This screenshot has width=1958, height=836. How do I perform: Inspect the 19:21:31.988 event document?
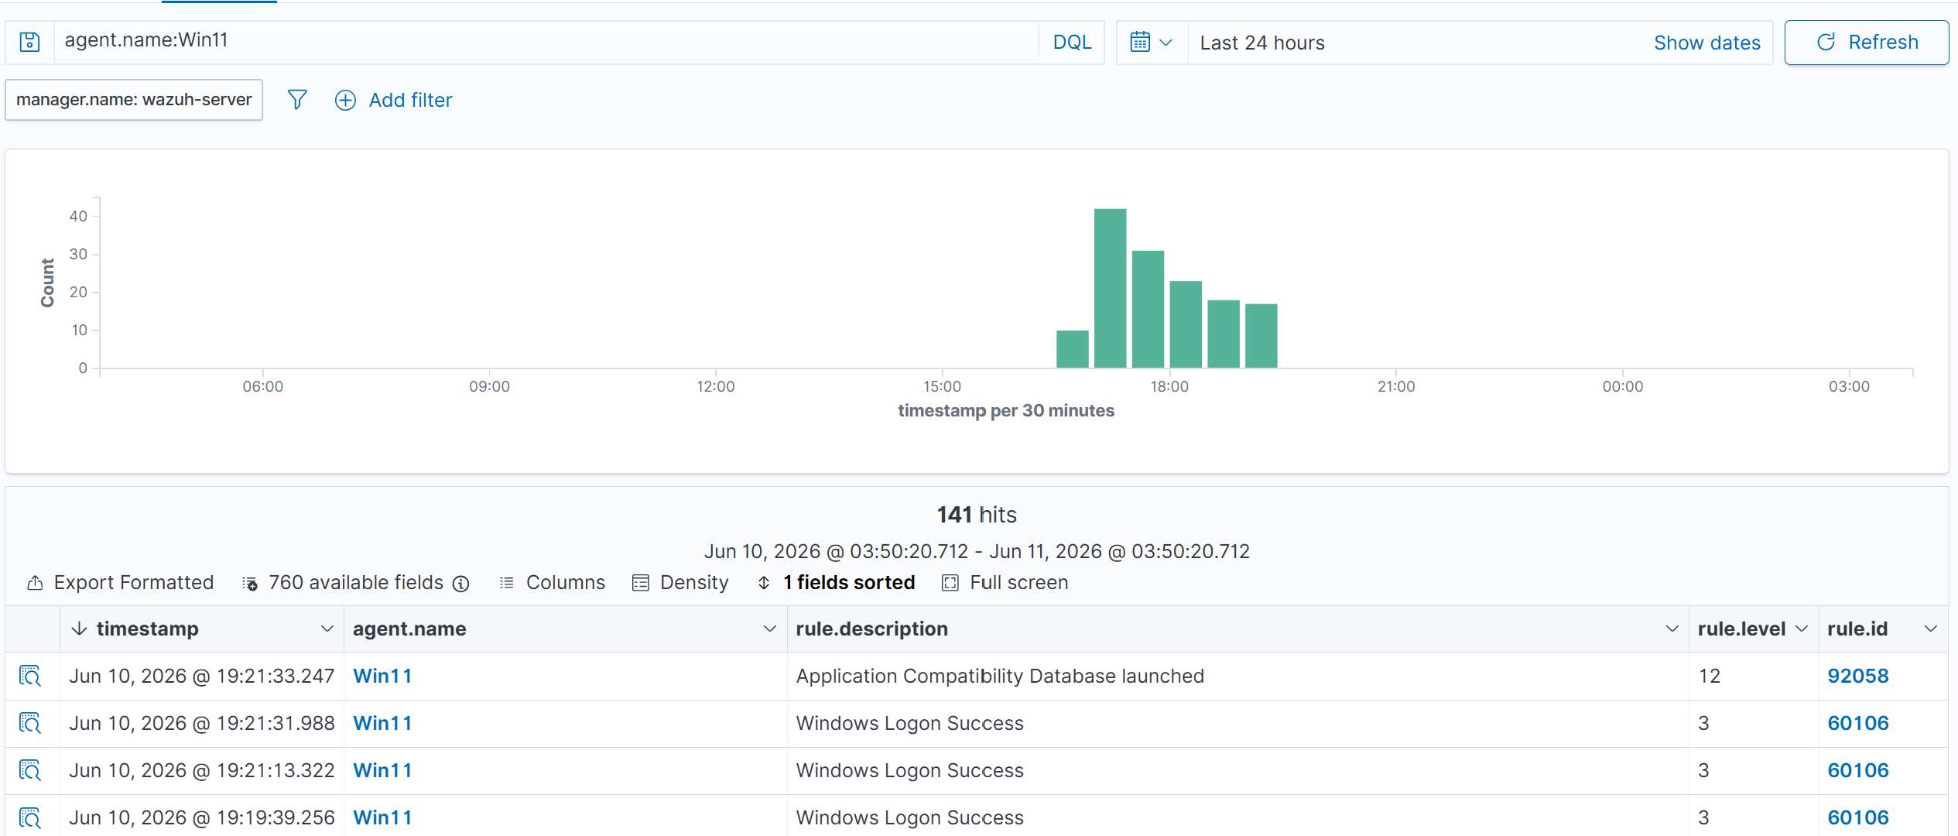point(30,723)
